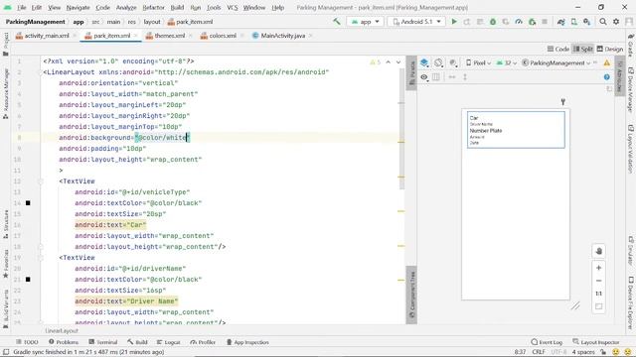The height and width of the screenshot is (357, 636).
Task: Switch editor to Split view
Action: (x=583, y=49)
